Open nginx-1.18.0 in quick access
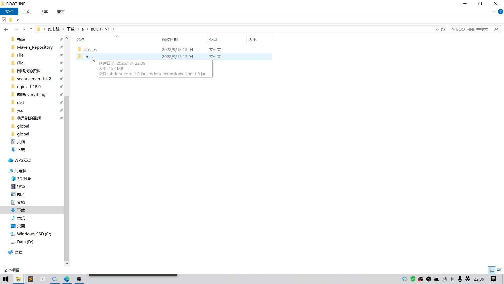Screen dimensions: 504x284 point(29,87)
